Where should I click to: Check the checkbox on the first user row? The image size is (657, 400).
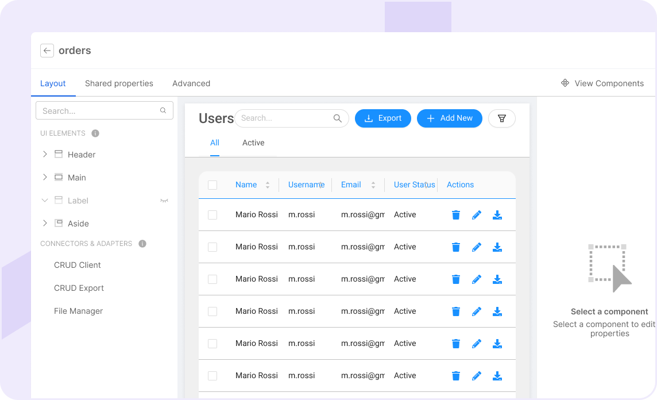point(213,214)
